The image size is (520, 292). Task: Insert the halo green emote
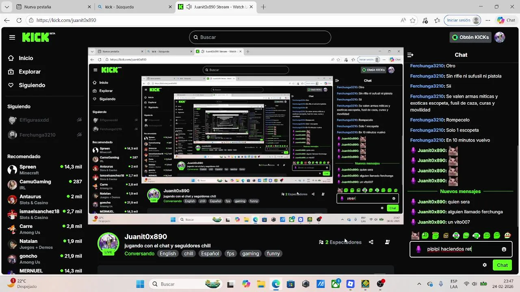pos(435,236)
